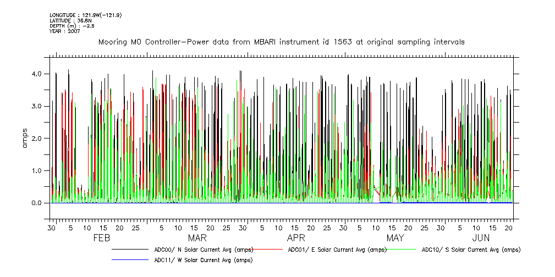Click the 2.0 y-axis tick label

36,138
